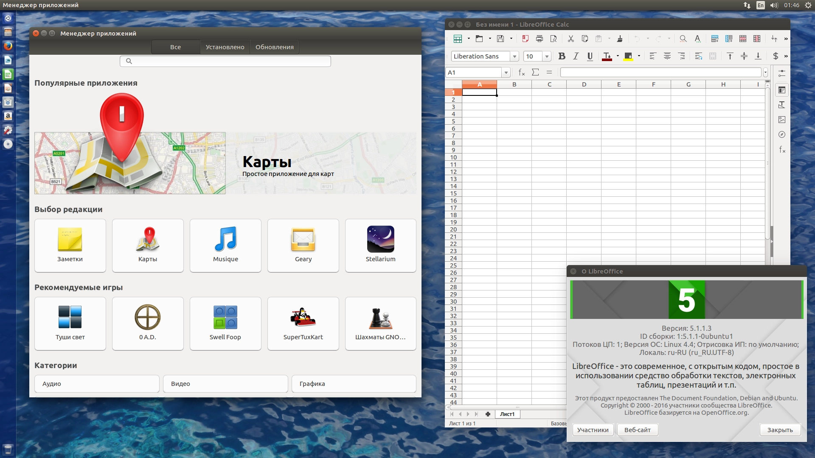Click the Sum sigma icon
This screenshot has height=458, width=815.
(535, 73)
